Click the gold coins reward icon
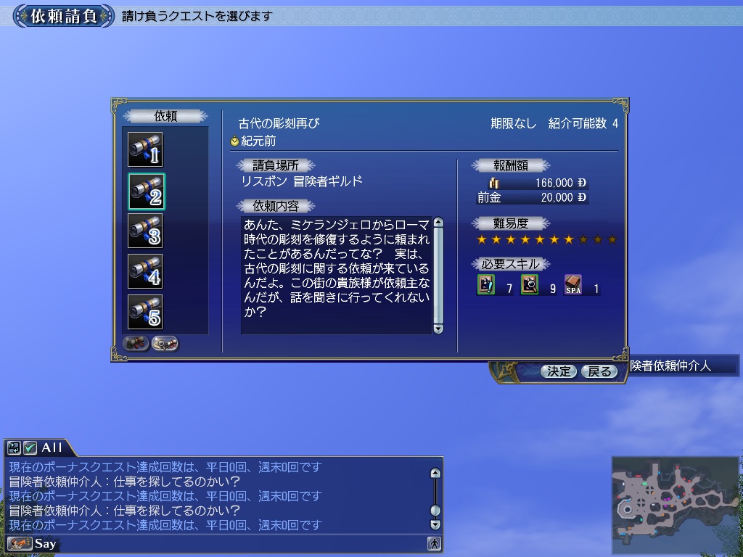 click(x=494, y=183)
